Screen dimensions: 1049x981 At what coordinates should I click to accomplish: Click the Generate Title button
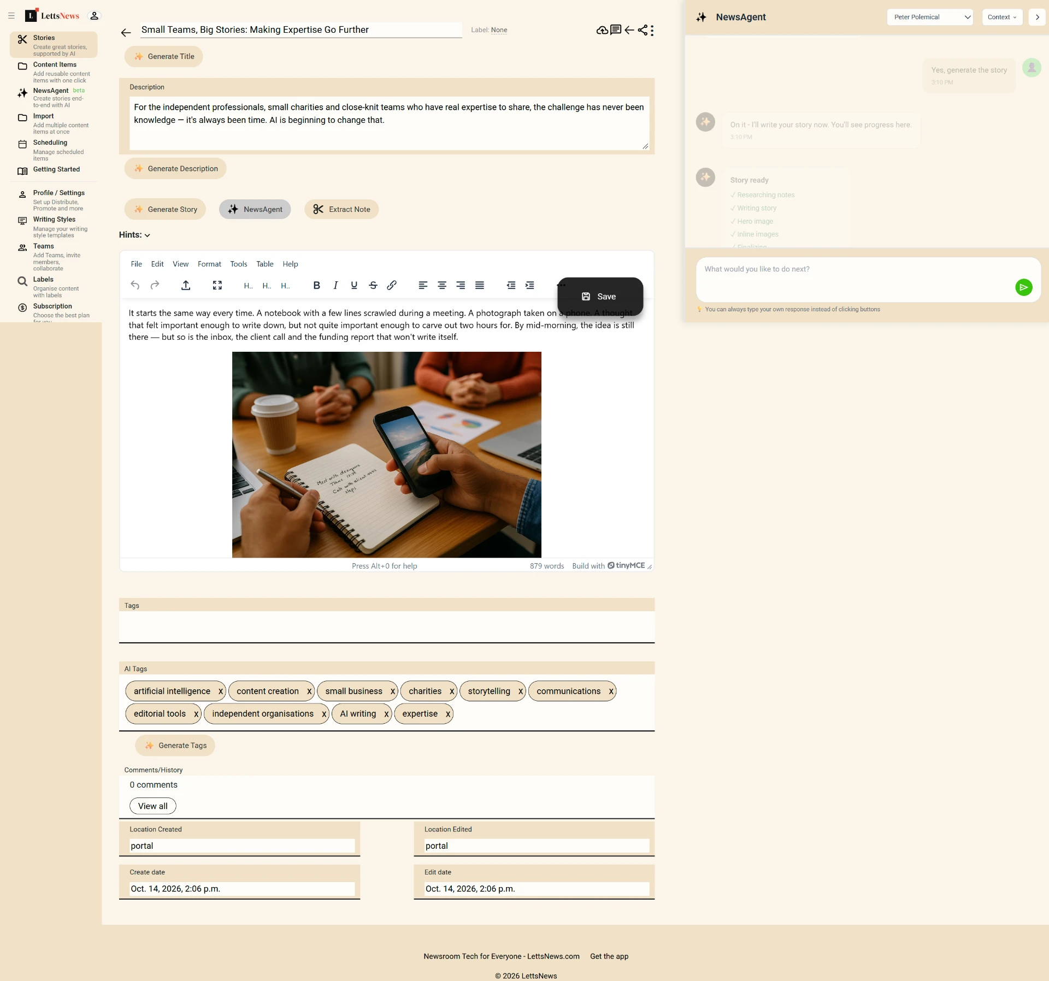click(x=164, y=56)
